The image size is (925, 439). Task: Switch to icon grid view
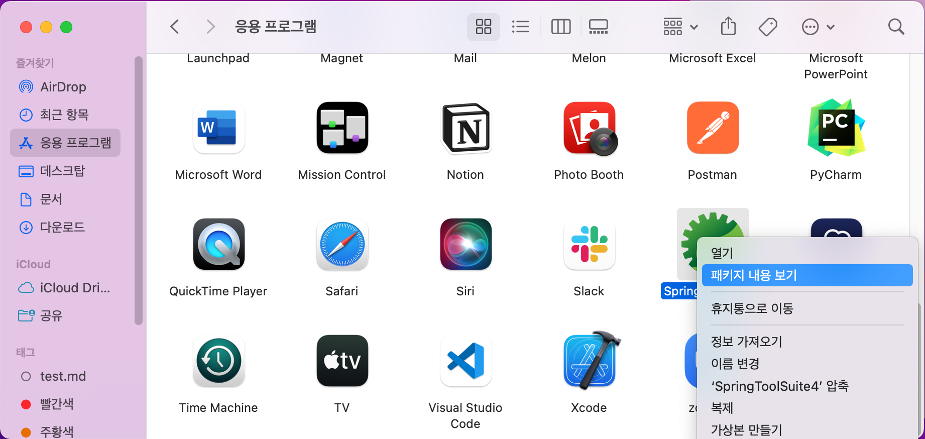[484, 27]
